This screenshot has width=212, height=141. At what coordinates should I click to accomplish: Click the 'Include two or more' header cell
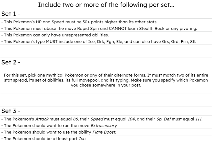point(106,5)
